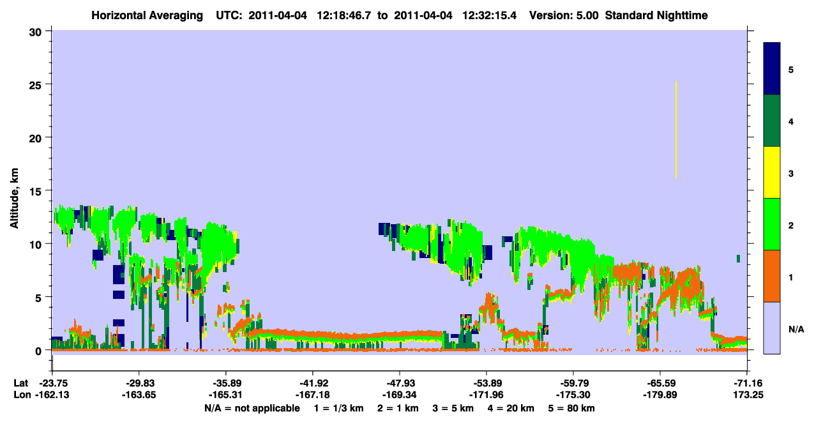Viewport: 830px width, 426px height.
Task: Click the latitude value -35.89
Action: coord(226,383)
